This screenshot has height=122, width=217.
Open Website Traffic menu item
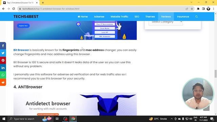tap(119, 17)
